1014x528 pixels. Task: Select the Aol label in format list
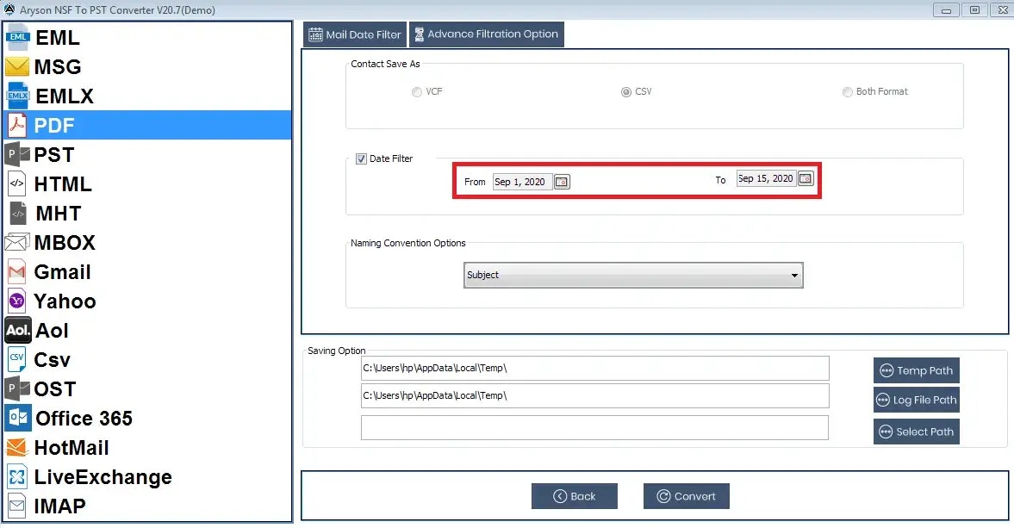52,330
